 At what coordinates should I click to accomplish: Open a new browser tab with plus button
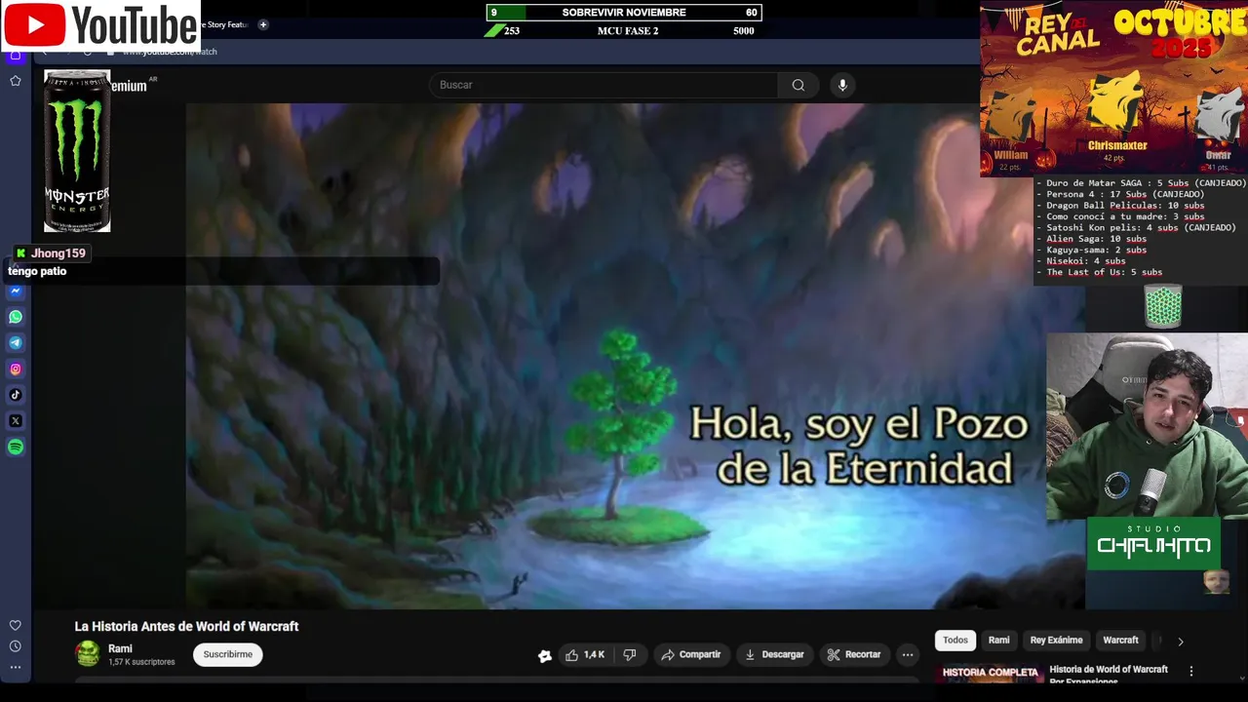click(x=263, y=24)
